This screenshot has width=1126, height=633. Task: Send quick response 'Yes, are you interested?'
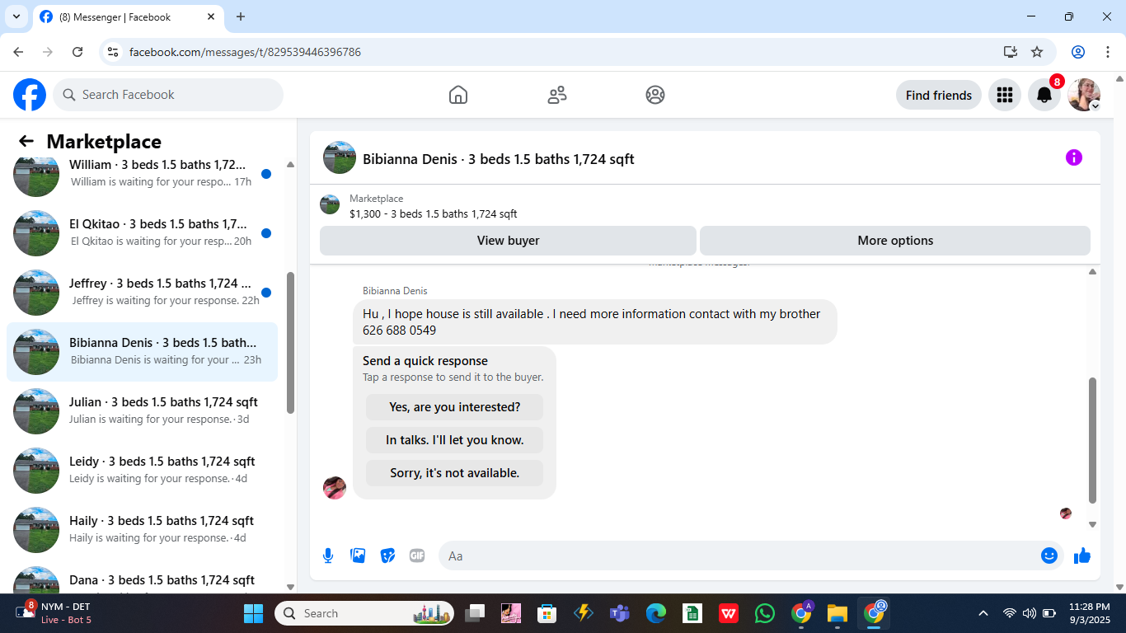click(x=455, y=407)
